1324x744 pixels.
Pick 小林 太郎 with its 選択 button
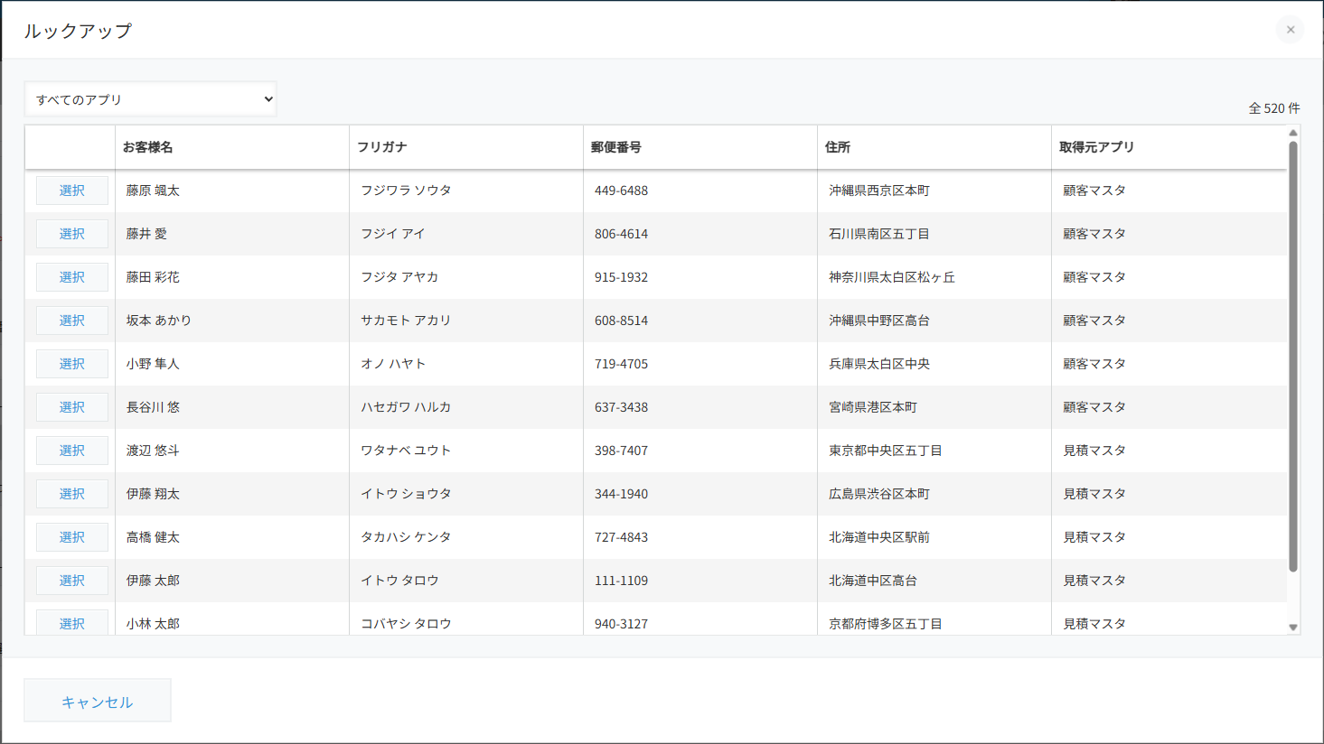(x=72, y=622)
